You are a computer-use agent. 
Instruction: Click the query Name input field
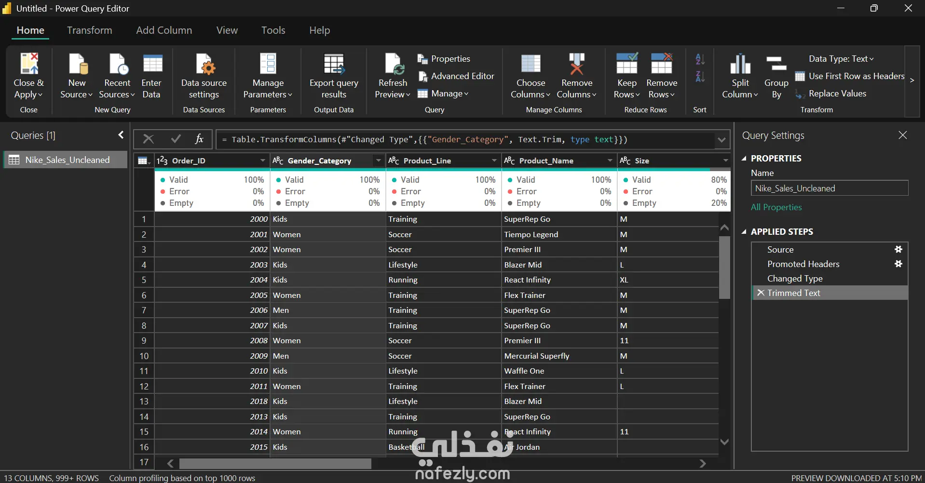830,188
